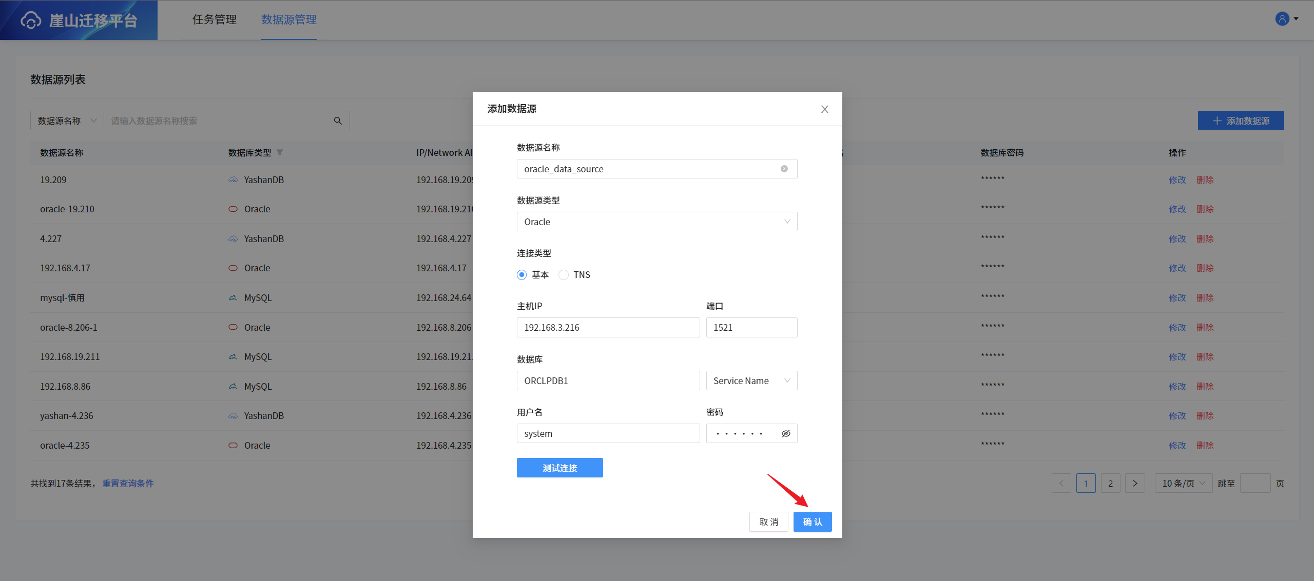Click the database type filter icon
Viewport: 1314px width, 581px height.
[x=280, y=152]
